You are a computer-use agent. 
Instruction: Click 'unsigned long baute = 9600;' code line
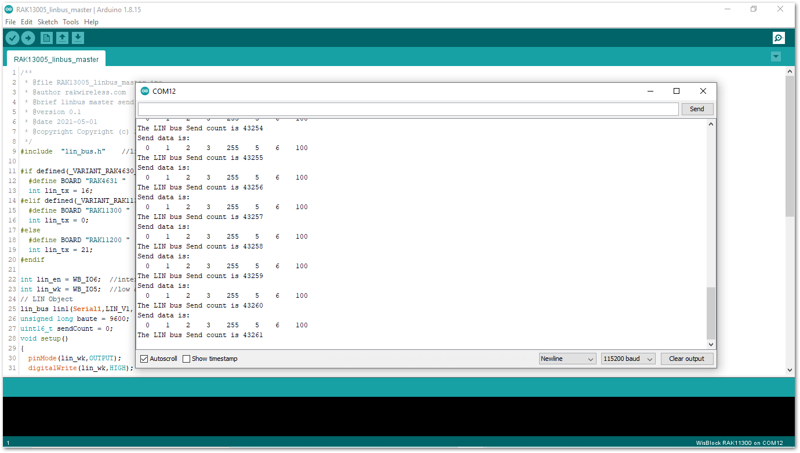75,319
